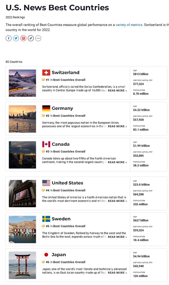Share the rankings on Twitter
Screen dimensions: 169x285
pyautogui.click(x=16, y=38)
